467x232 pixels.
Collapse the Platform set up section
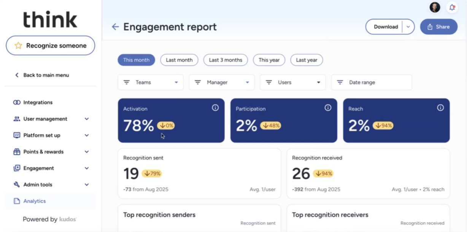click(87, 135)
